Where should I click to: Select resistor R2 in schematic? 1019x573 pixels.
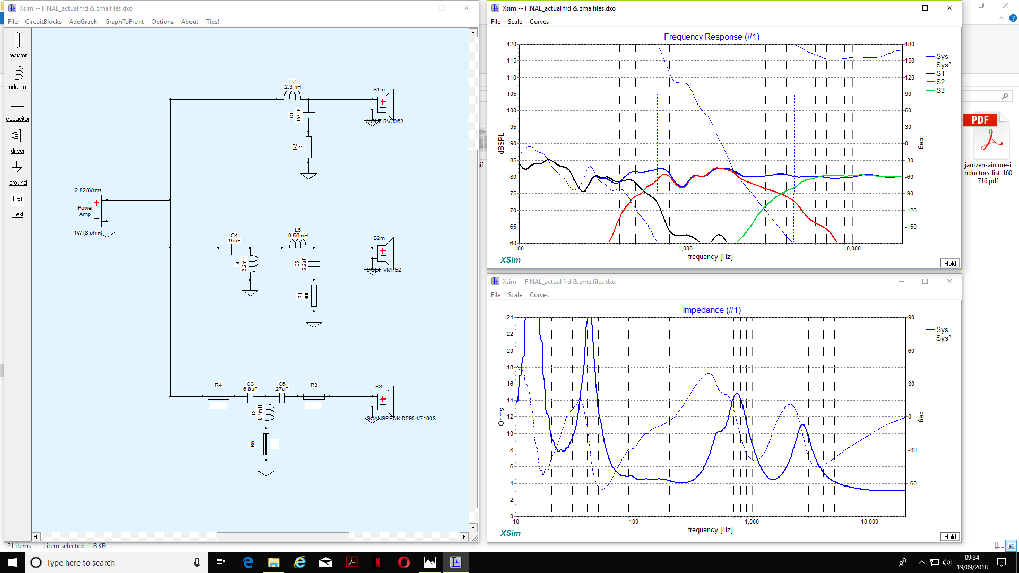(x=308, y=147)
